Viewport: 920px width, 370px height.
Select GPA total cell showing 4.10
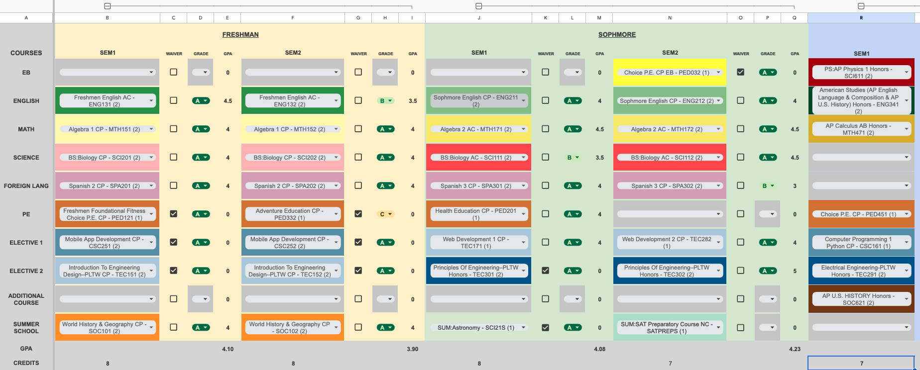(228, 349)
